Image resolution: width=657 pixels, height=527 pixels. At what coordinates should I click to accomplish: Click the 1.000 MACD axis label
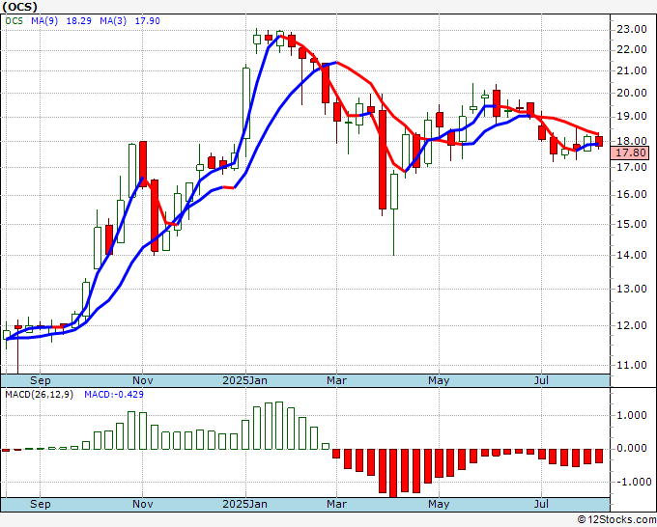tap(632, 415)
